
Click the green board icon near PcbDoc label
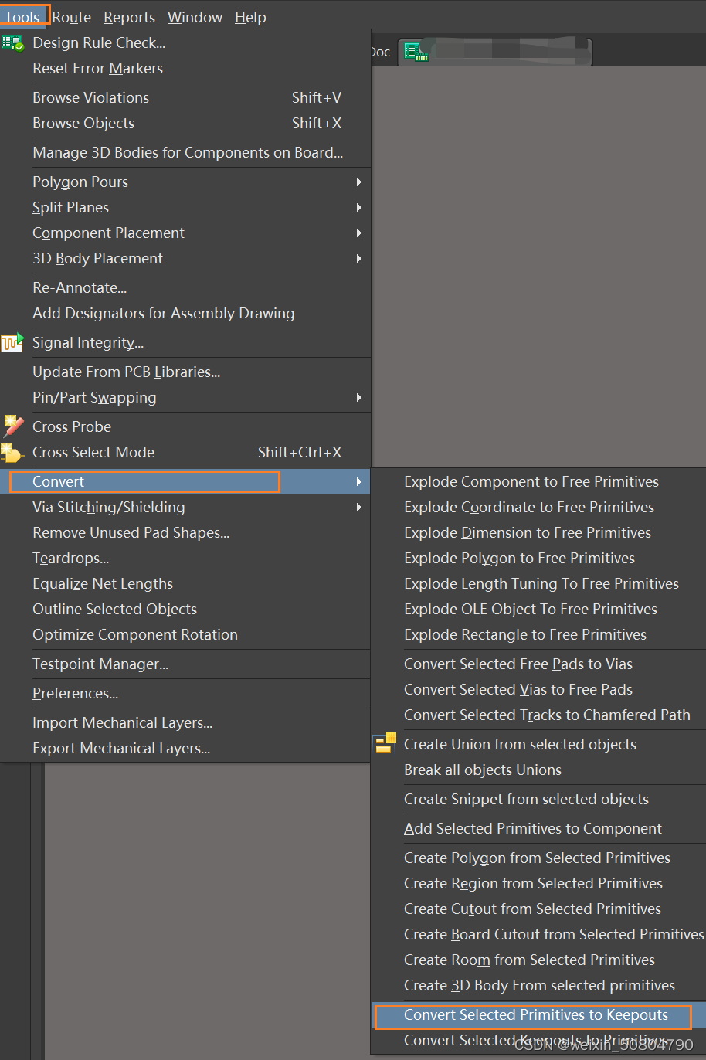pos(415,51)
